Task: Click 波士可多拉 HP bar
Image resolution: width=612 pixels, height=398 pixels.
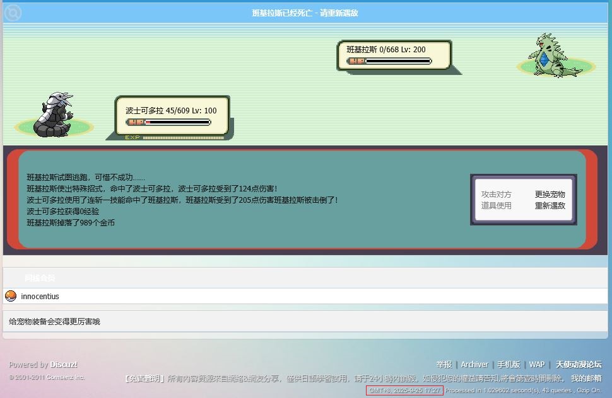Action: (x=168, y=122)
